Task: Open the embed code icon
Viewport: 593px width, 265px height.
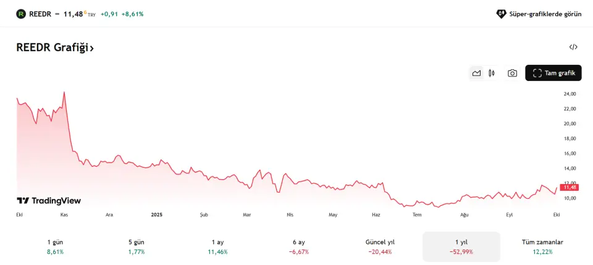Action: [x=573, y=47]
